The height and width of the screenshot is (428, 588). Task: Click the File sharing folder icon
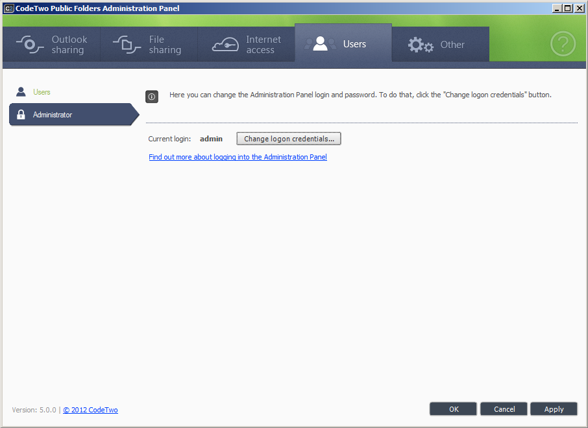tap(127, 45)
